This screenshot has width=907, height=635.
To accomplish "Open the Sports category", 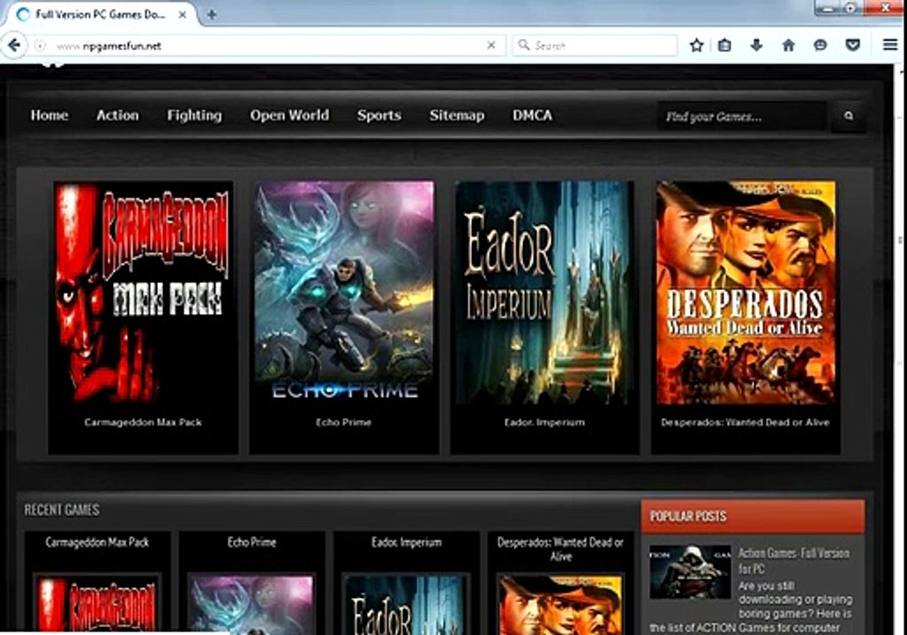I will pyautogui.click(x=379, y=116).
